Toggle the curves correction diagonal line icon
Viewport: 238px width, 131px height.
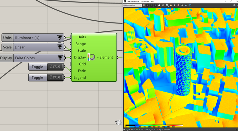pyautogui.click(x=142, y=130)
